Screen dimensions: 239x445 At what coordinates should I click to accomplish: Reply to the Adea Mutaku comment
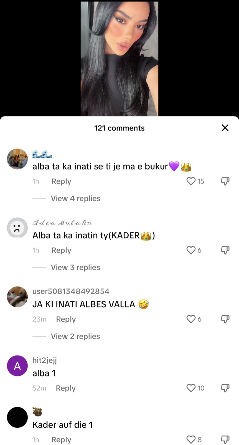point(61,250)
